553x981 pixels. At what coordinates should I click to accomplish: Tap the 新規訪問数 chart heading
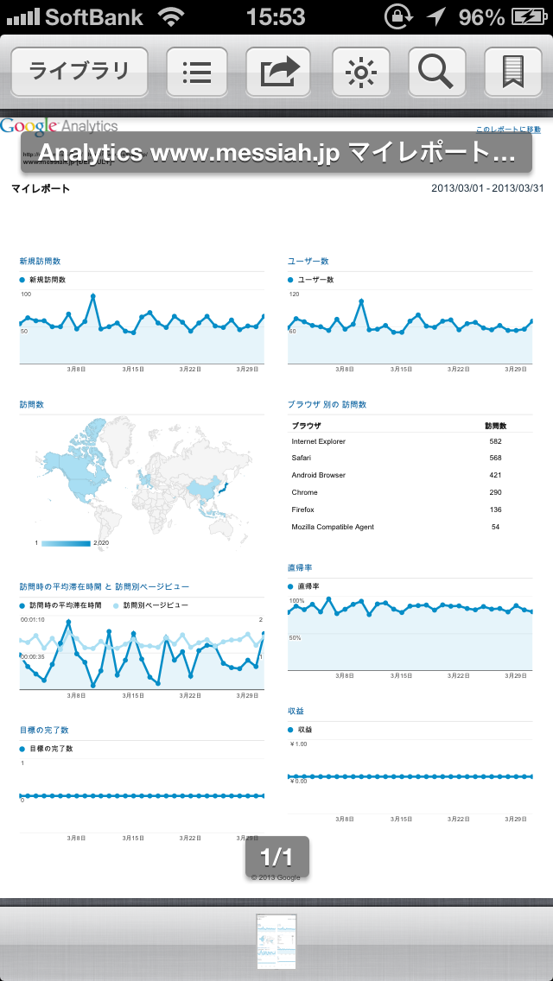(40, 261)
